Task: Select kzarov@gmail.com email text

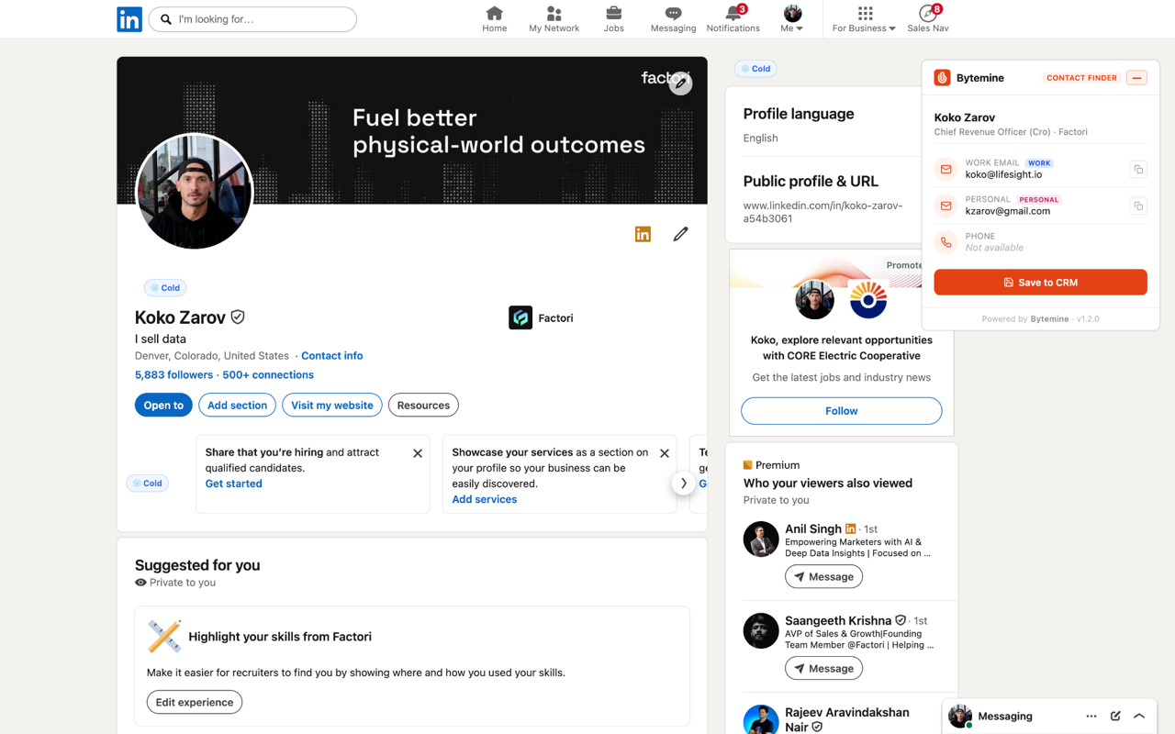Action: pos(1007,211)
